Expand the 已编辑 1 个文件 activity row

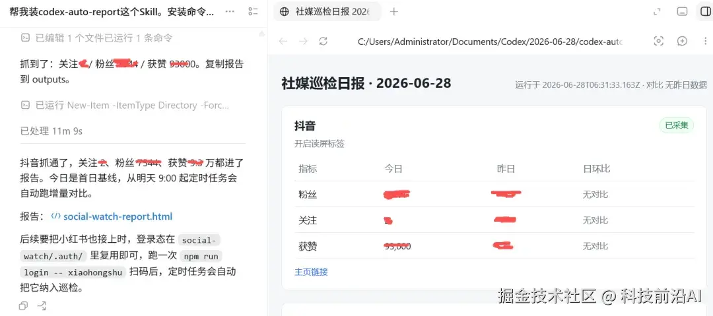(x=96, y=38)
